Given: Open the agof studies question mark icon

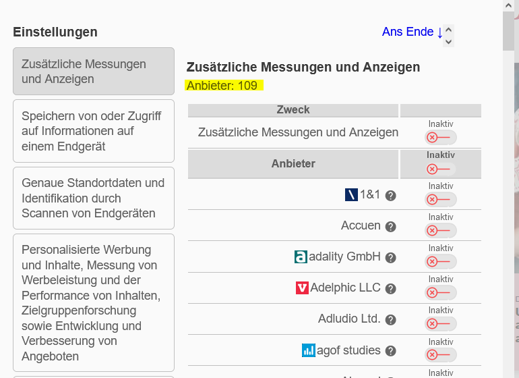Looking at the screenshot, I should 390,351.
